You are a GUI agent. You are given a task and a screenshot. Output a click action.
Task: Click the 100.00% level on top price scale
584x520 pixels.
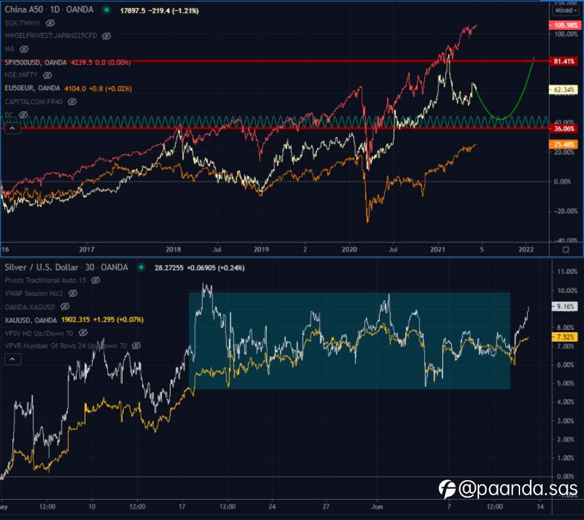pos(566,35)
